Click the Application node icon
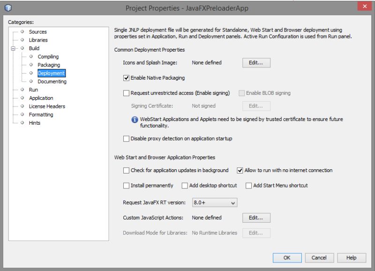 [x=21, y=98]
